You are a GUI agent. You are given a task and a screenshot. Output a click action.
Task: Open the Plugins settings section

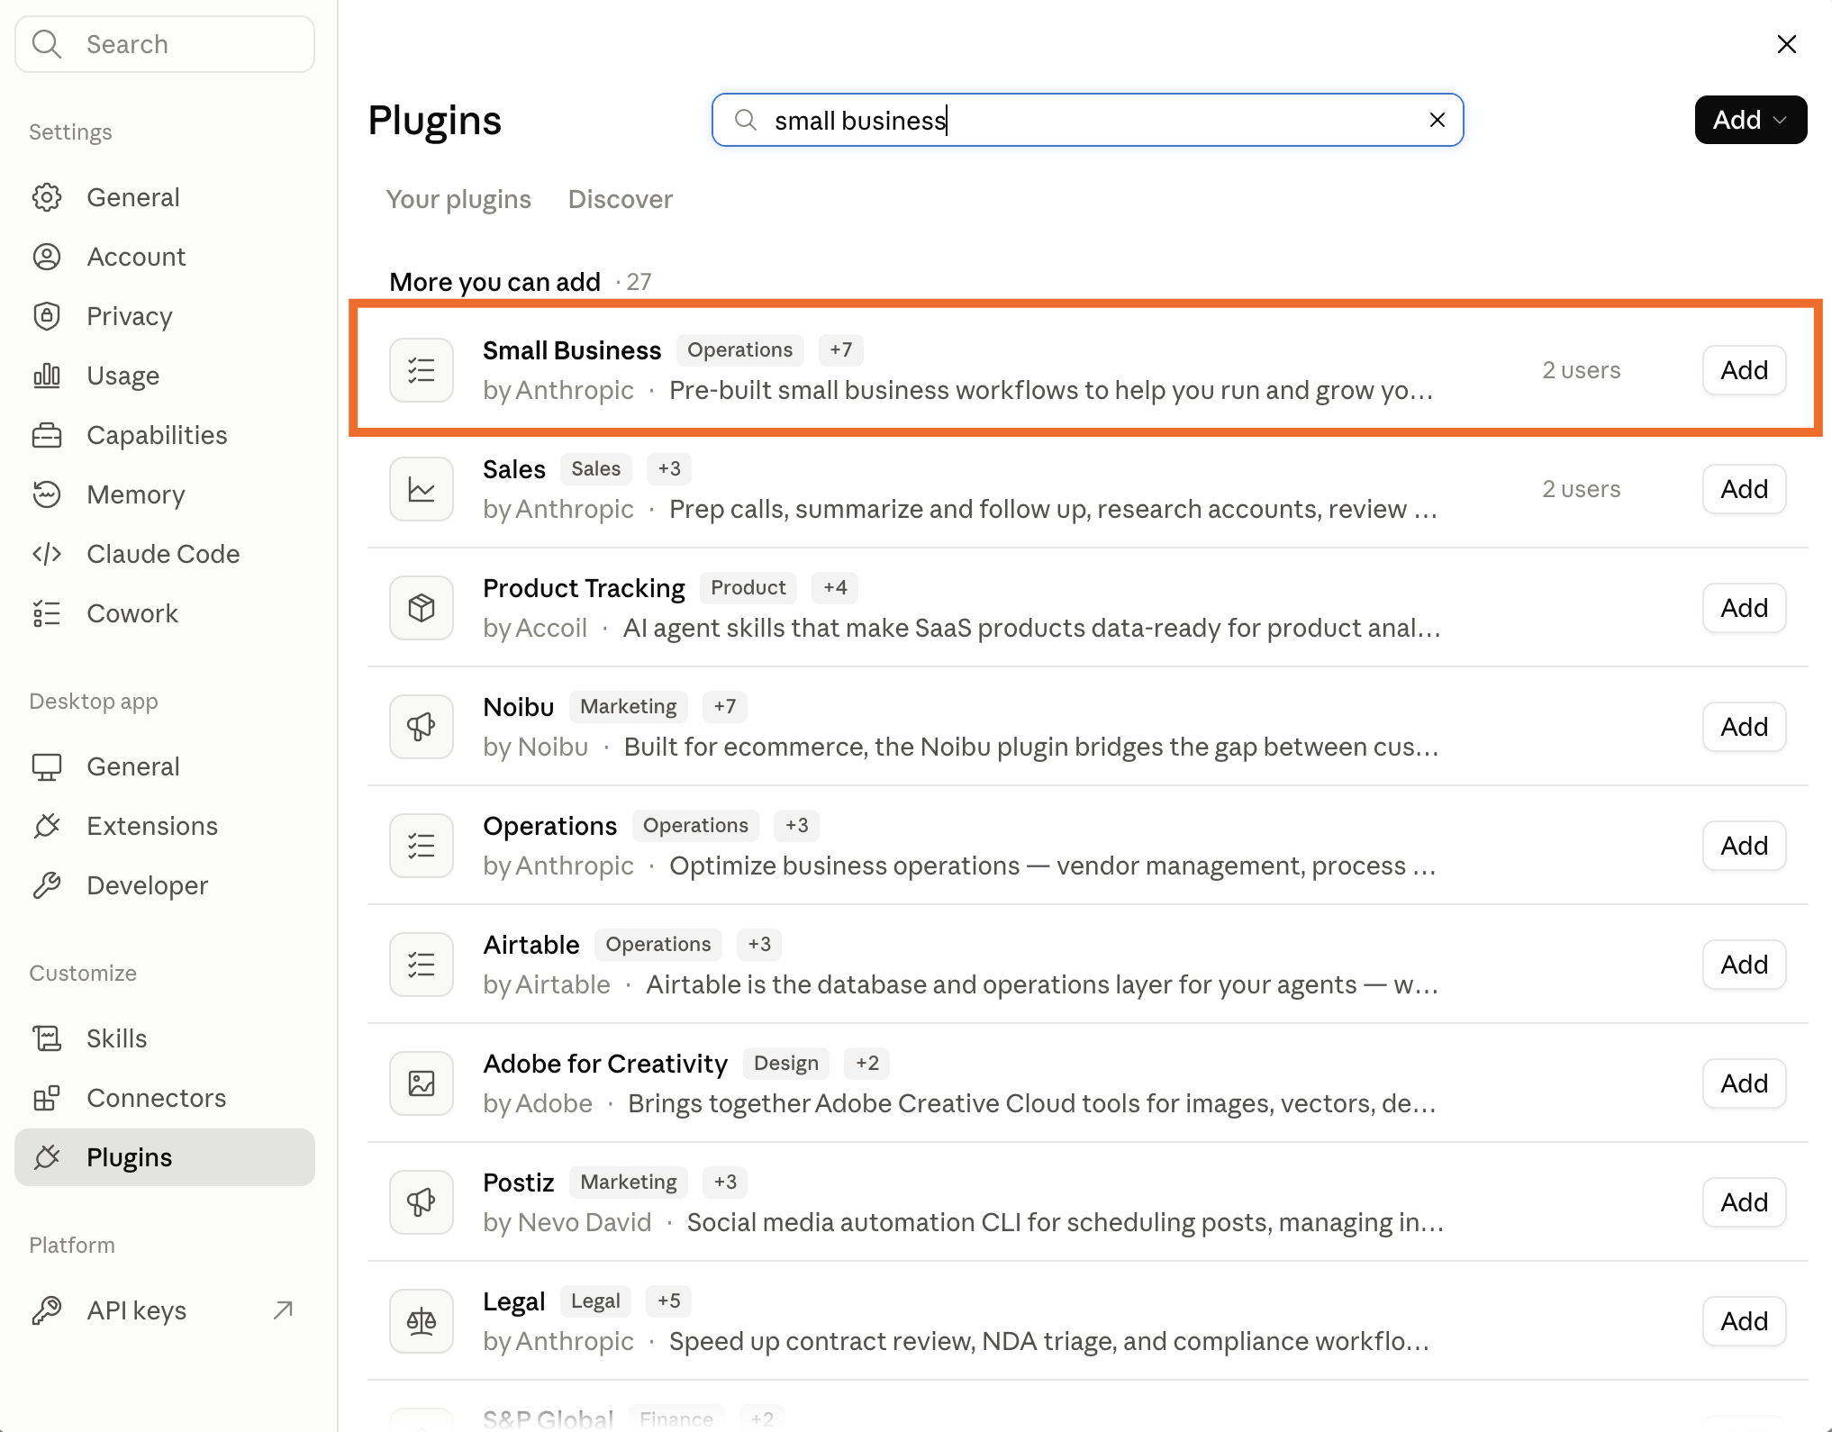click(x=165, y=1157)
